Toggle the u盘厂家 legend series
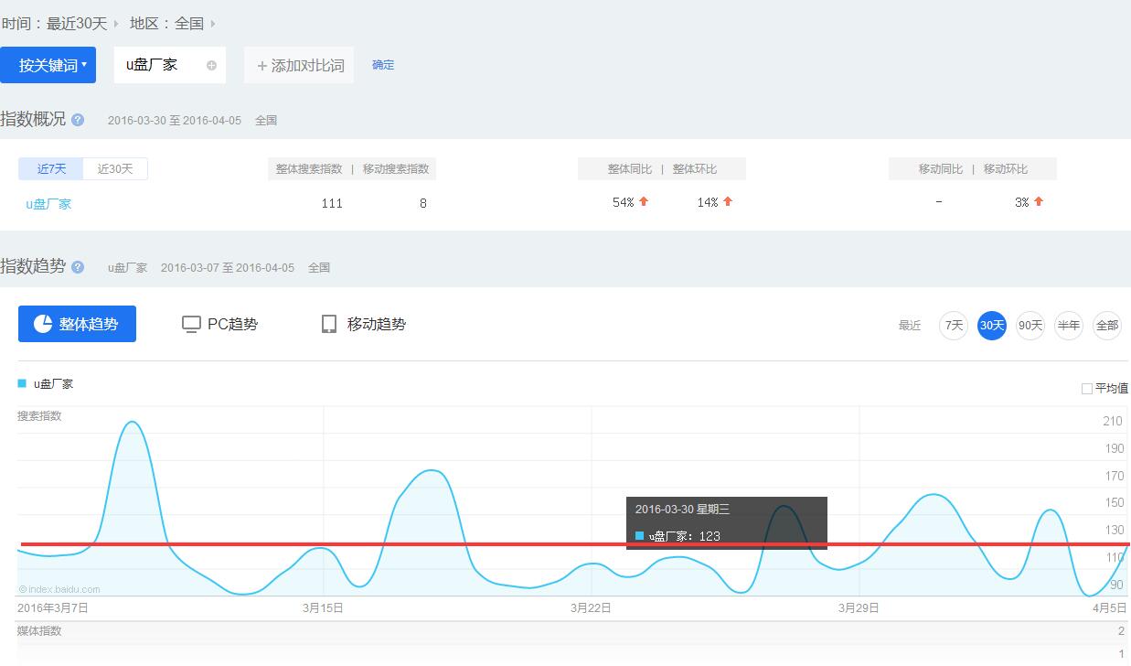1131x666 pixels. point(53,384)
